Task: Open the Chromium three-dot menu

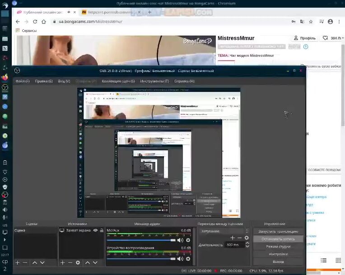Action: tap(339, 21)
